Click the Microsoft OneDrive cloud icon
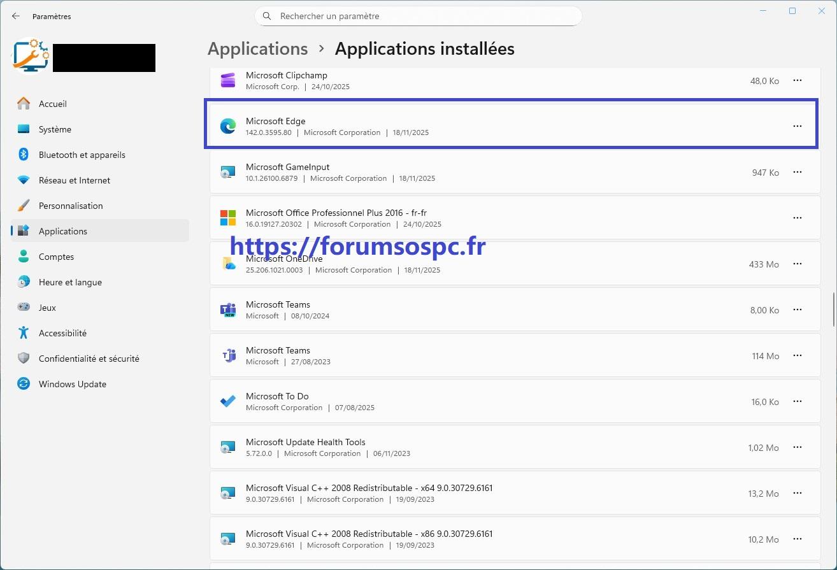Viewport: 837px width, 570px height. click(228, 264)
